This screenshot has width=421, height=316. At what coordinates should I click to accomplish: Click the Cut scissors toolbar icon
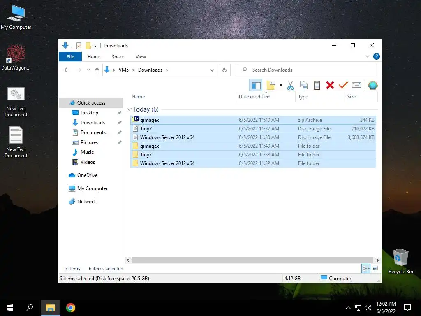tap(290, 85)
